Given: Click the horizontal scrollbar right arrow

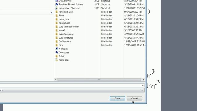Looking at the screenshot, I should tap(144, 80).
